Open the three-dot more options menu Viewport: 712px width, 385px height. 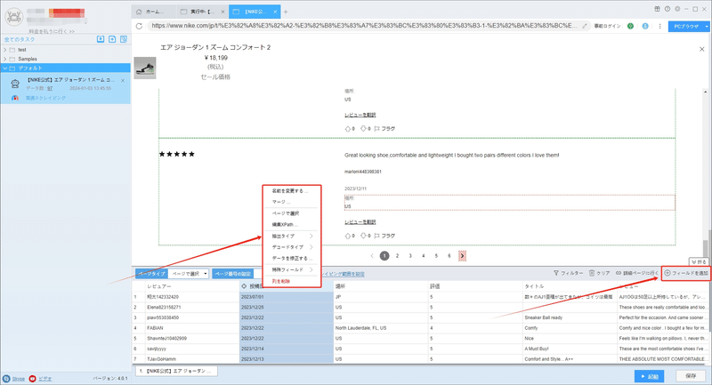tap(659, 26)
